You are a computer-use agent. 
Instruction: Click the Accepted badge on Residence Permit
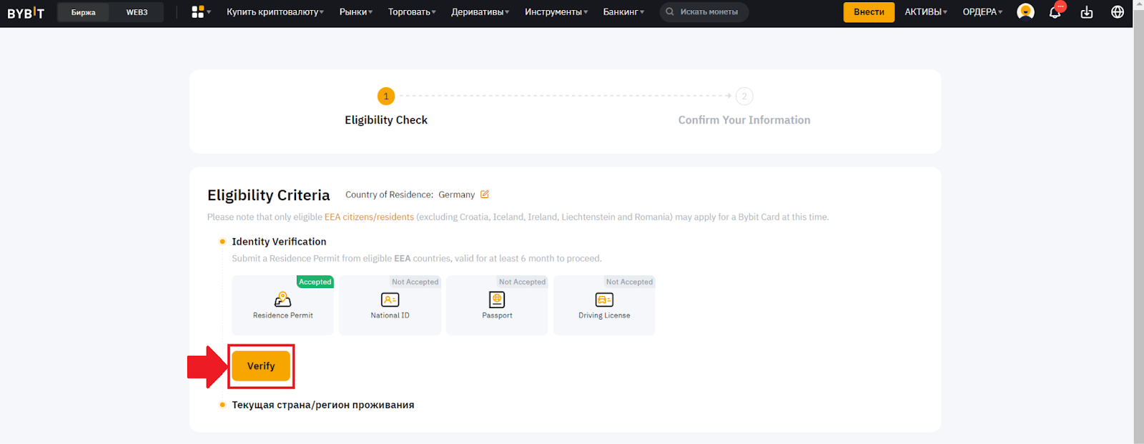tap(315, 282)
